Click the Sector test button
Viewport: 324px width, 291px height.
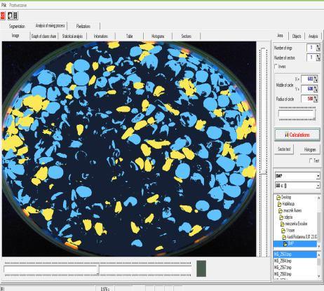coord(284,149)
